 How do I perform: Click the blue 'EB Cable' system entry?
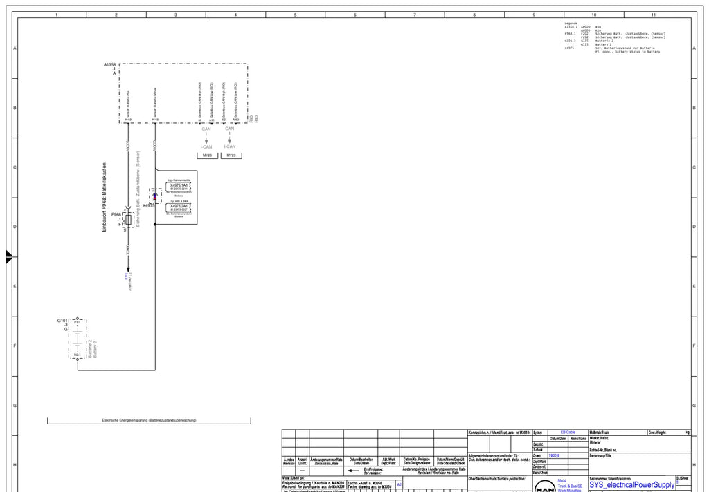point(568,433)
